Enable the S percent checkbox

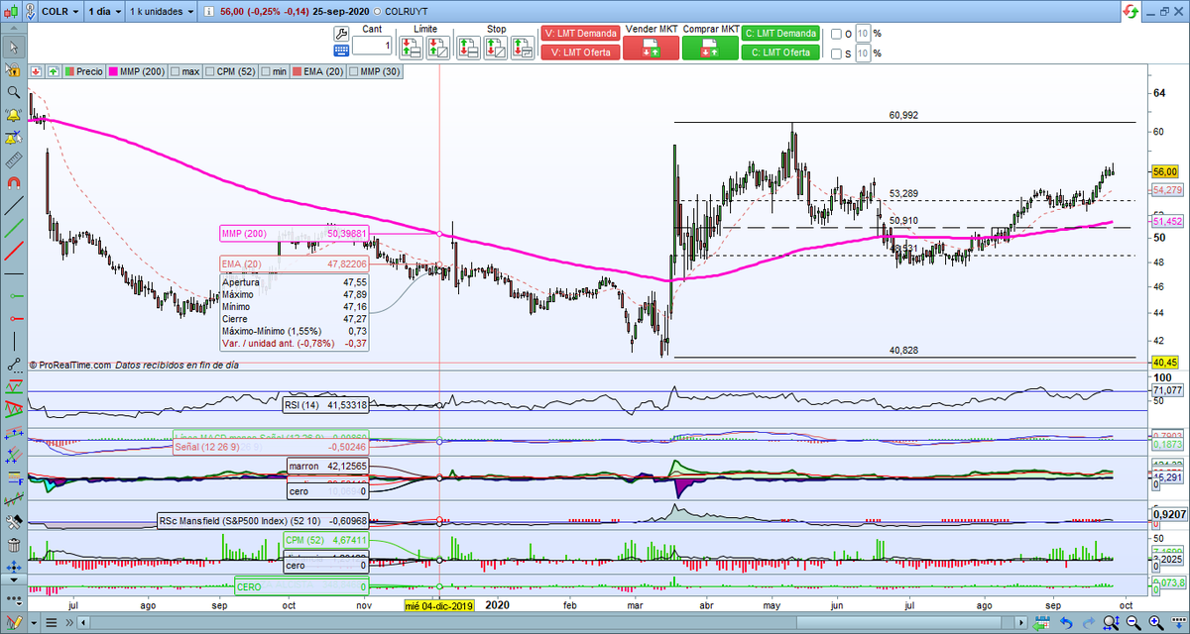coord(836,53)
